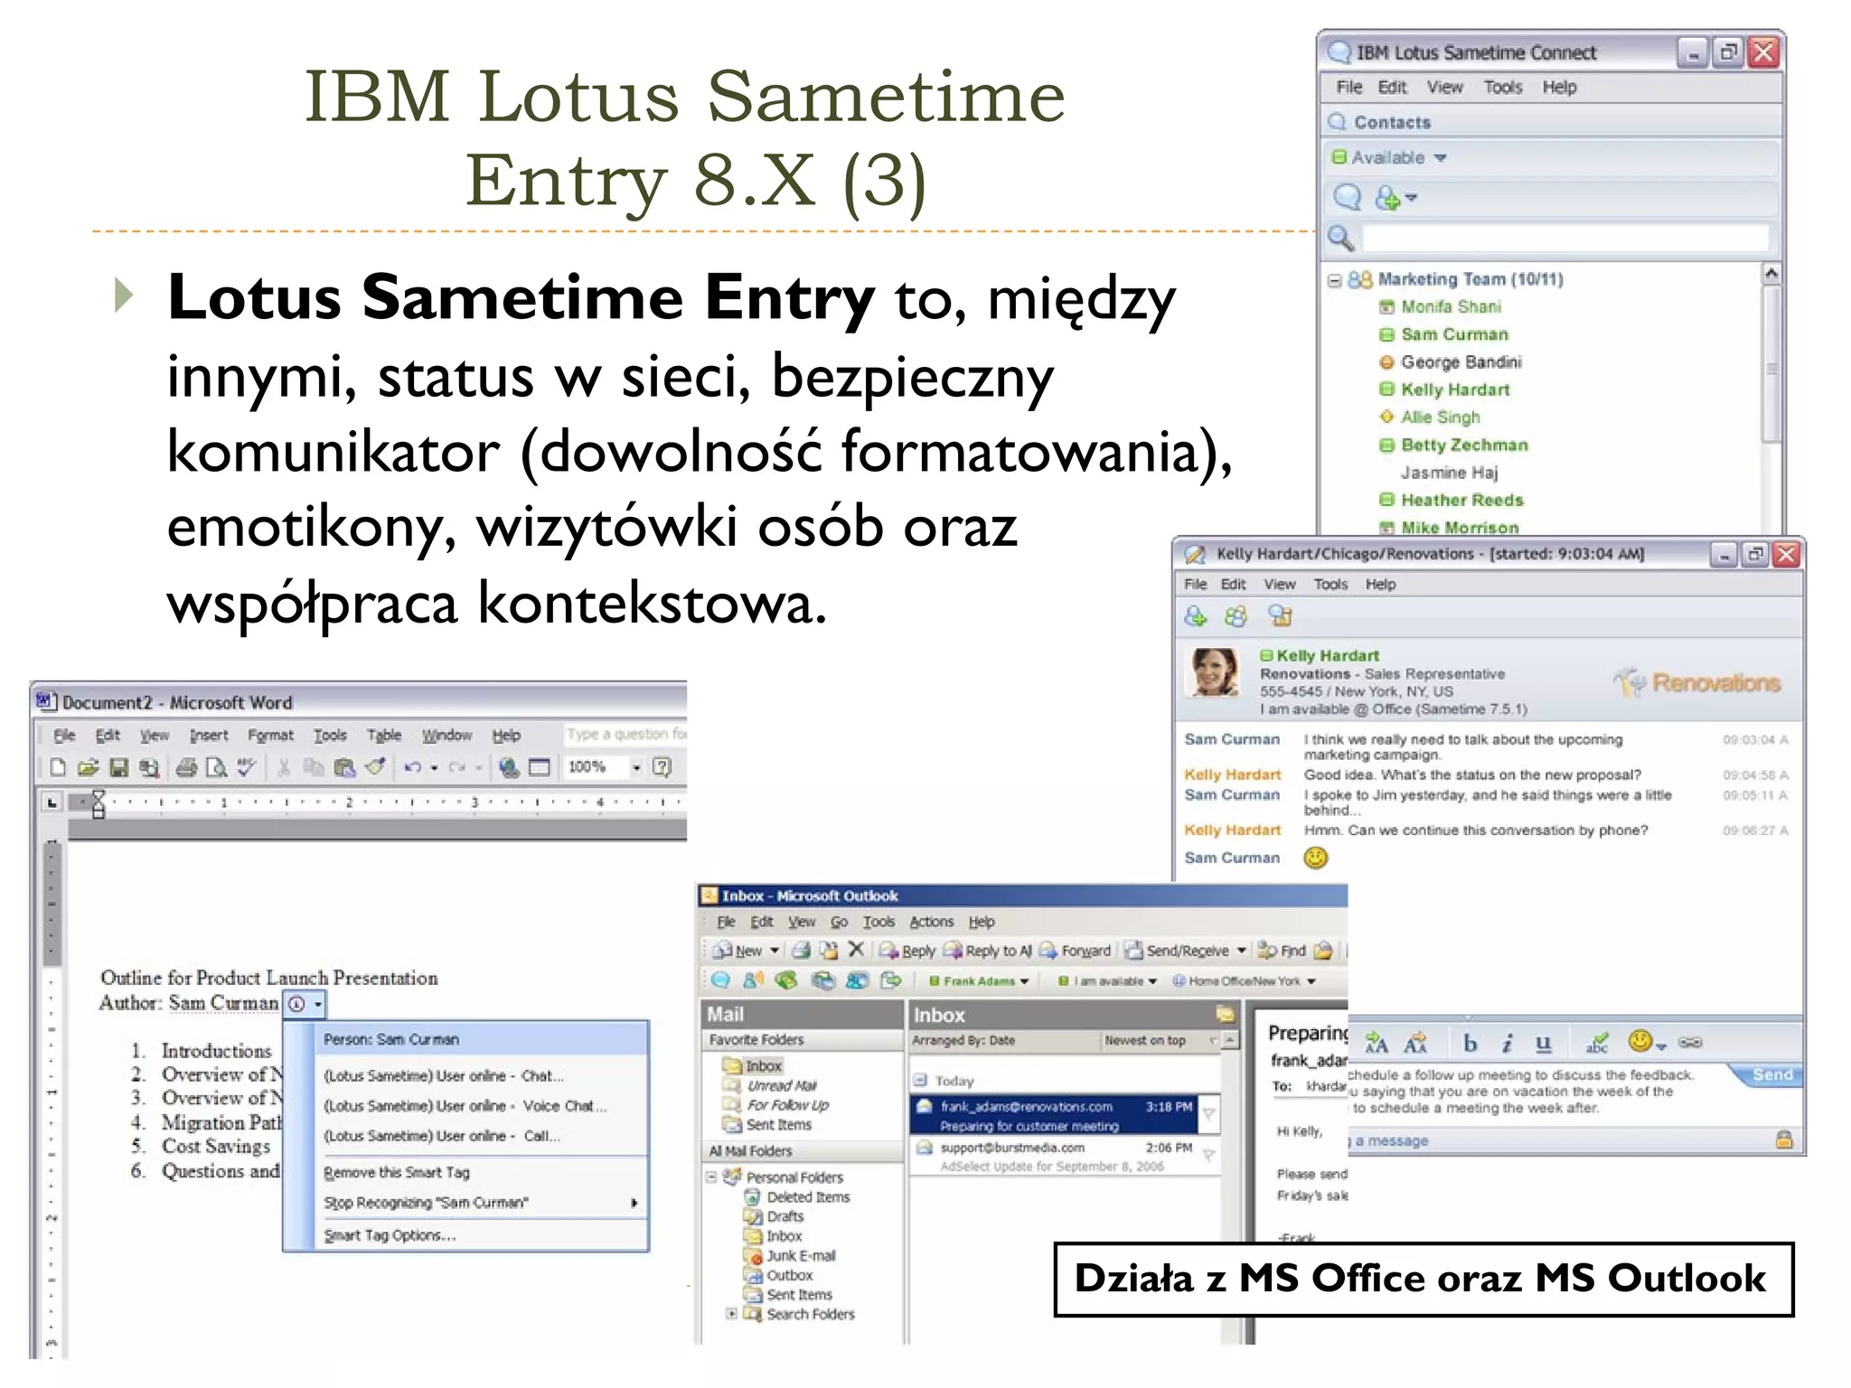1851x1388 pixels.
Task: Click the smart tag button next to Sam Curman
Action: click(305, 1005)
